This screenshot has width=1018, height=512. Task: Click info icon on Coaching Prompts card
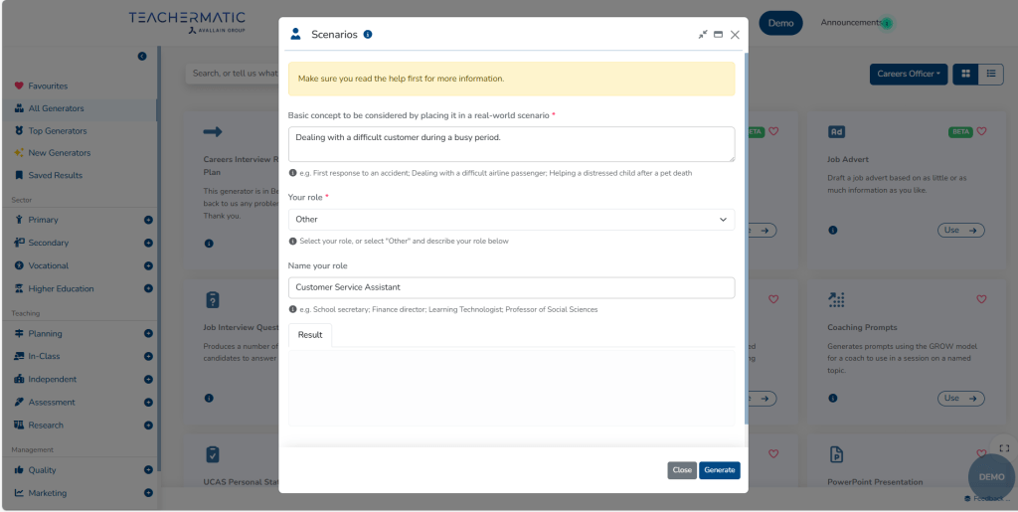coord(833,399)
